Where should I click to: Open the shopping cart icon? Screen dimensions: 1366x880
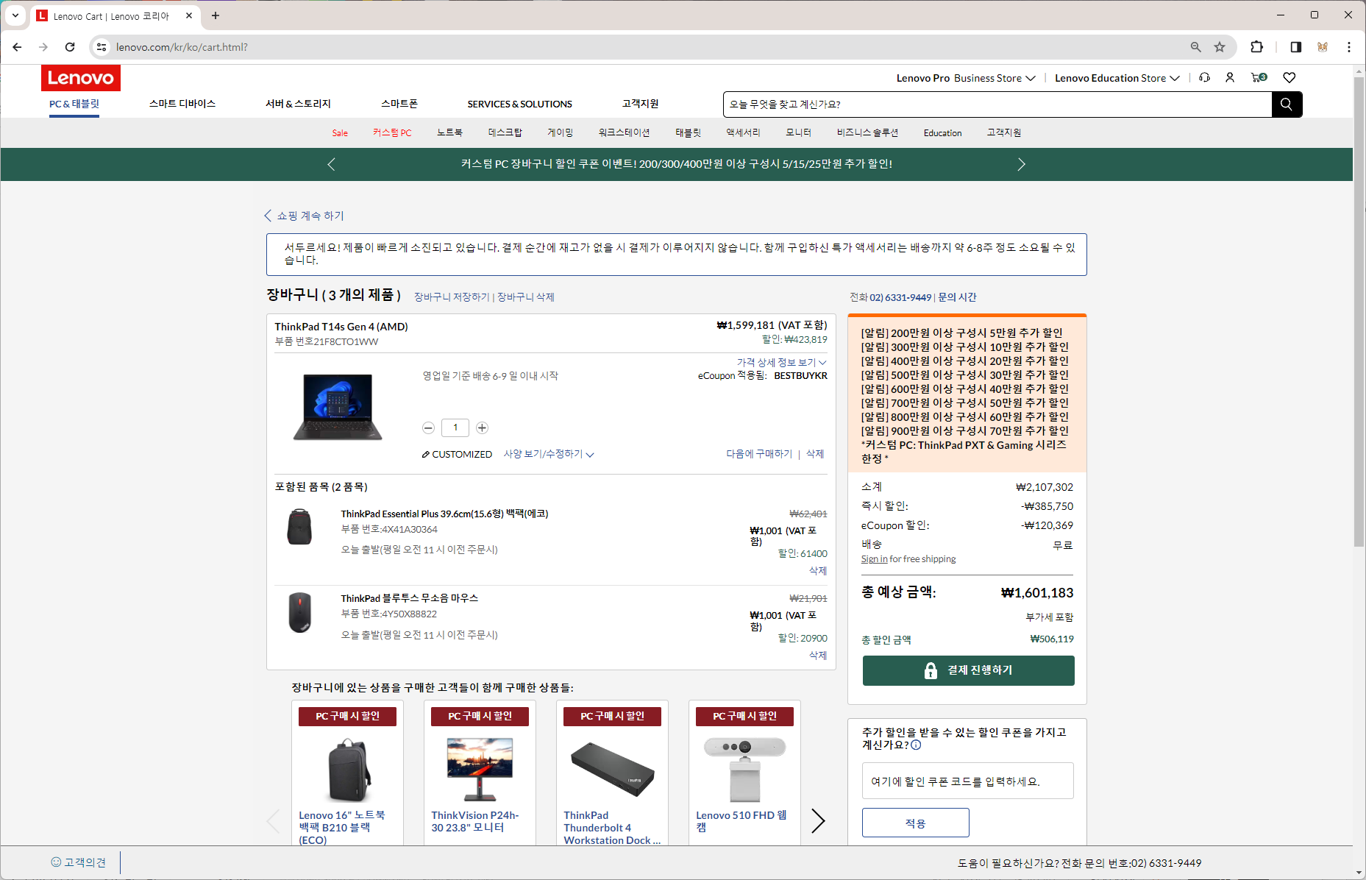(1259, 77)
